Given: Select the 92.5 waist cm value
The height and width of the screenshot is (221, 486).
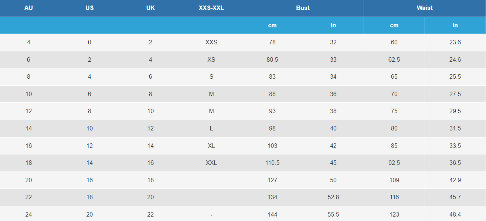Looking at the screenshot, I should coord(394,163).
